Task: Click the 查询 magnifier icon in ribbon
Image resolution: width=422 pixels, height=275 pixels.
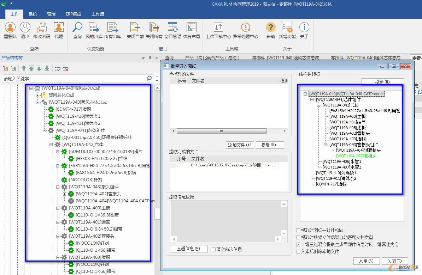Action: pos(77,28)
